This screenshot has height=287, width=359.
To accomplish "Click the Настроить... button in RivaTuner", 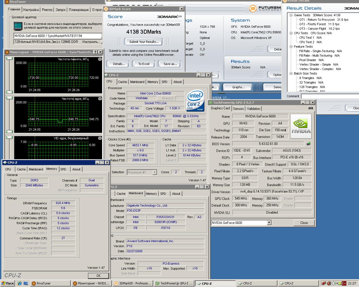I will [x=91, y=42].
